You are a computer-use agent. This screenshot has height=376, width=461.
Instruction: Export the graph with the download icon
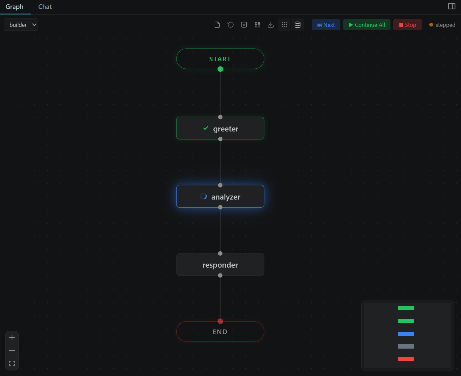(x=271, y=25)
